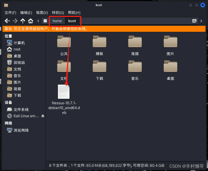Open the 视图(V) menu
The height and width of the screenshot is (171, 208).
(42, 13)
